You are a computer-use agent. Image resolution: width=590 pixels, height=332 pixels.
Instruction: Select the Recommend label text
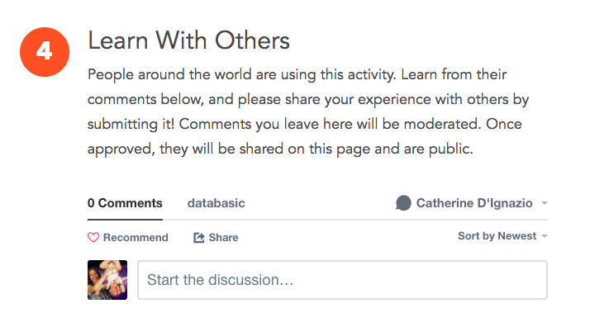click(x=136, y=238)
